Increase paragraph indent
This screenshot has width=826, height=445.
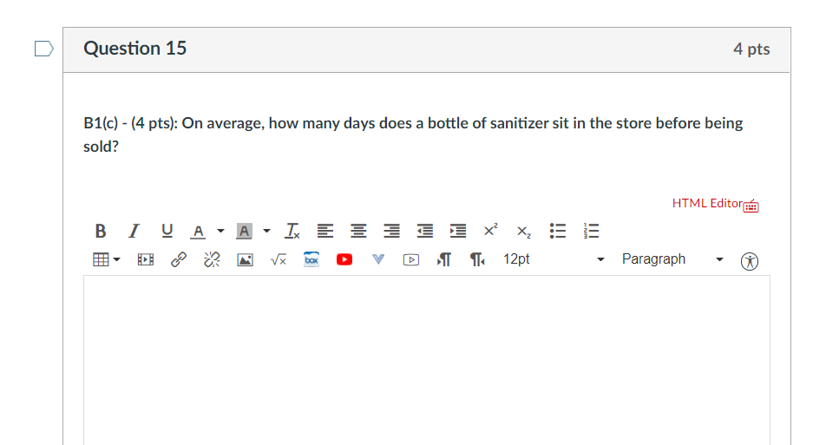coord(458,231)
